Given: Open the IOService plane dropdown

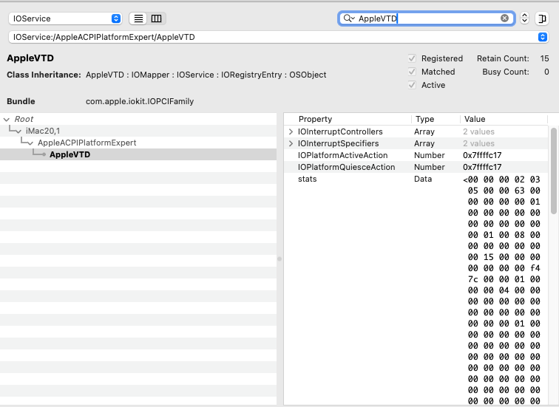Looking at the screenshot, I should point(65,18).
